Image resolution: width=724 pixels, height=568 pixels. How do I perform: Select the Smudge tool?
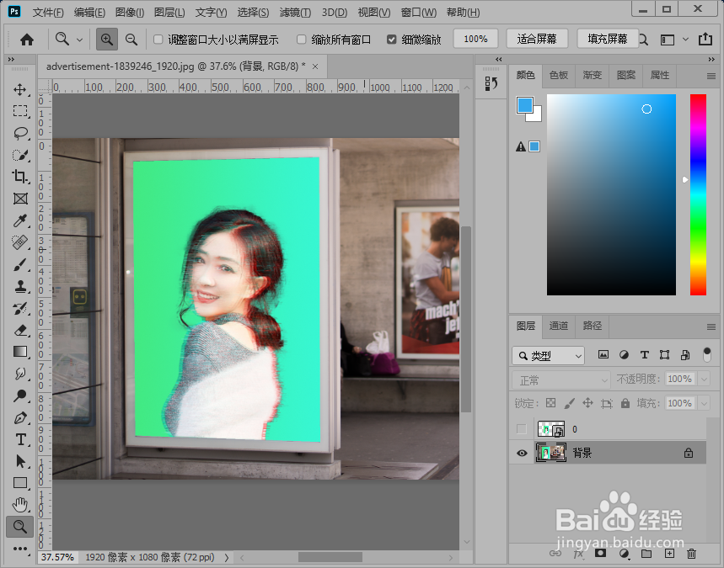click(20, 374)
